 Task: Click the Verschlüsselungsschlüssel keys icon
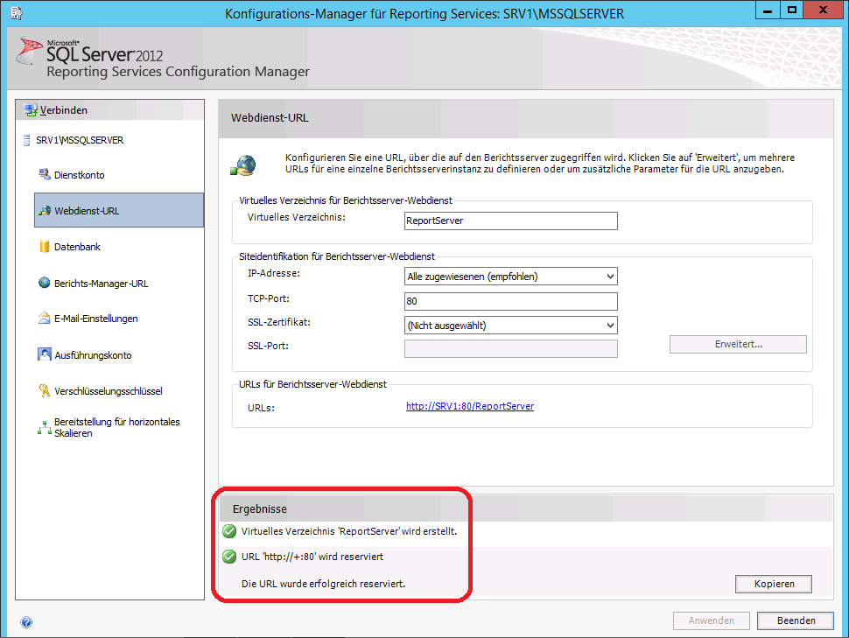tap(45, 390)
